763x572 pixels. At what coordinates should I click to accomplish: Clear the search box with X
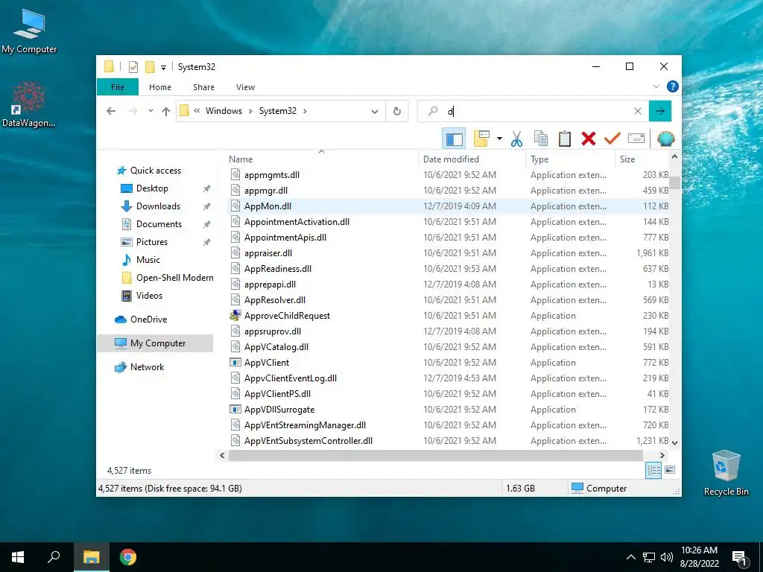click(x=638, y=112)
